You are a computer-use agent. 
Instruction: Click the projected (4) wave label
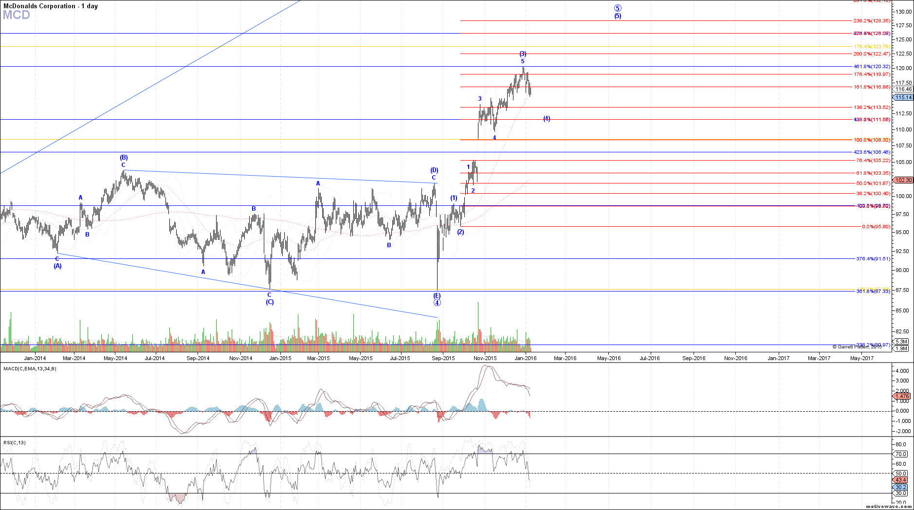(x=547, y=119)
